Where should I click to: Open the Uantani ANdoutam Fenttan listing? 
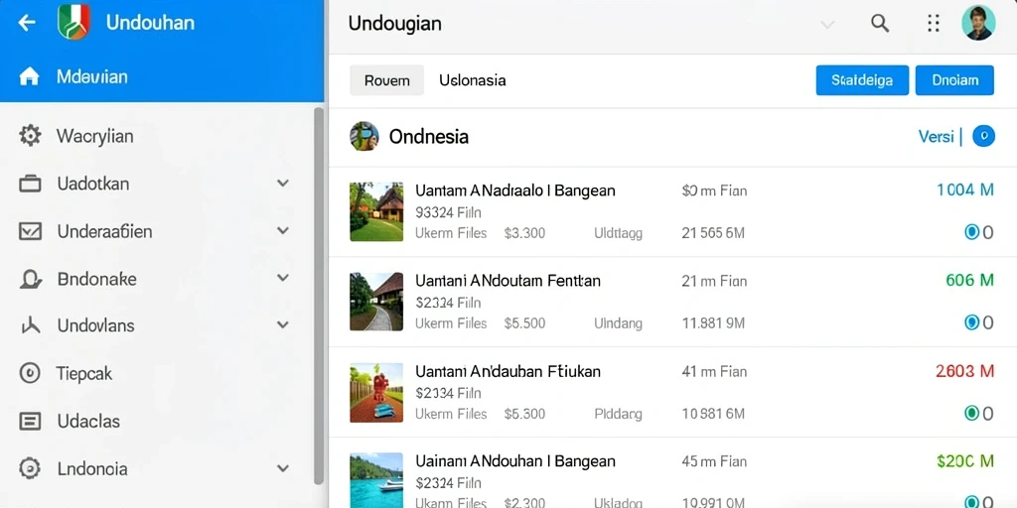pos(508,281)
